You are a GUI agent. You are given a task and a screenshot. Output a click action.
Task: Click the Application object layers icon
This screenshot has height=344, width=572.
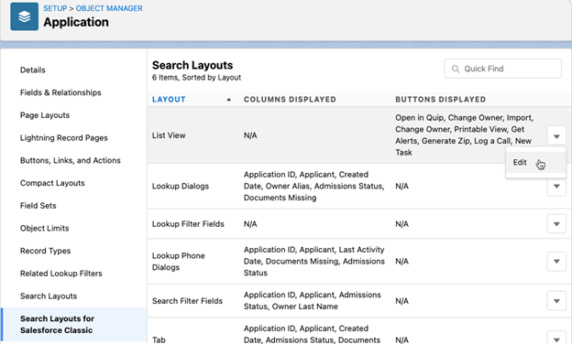25,16
